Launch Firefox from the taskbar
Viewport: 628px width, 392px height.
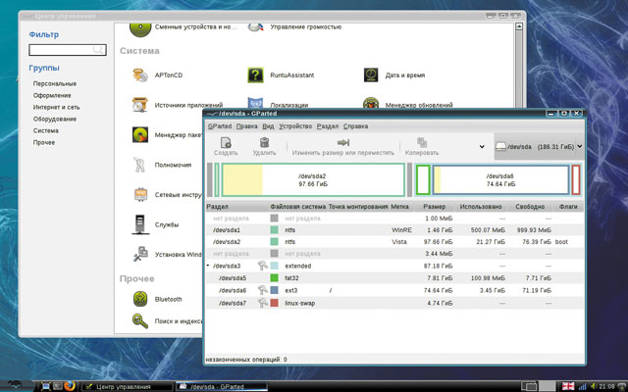coord(70,386)
